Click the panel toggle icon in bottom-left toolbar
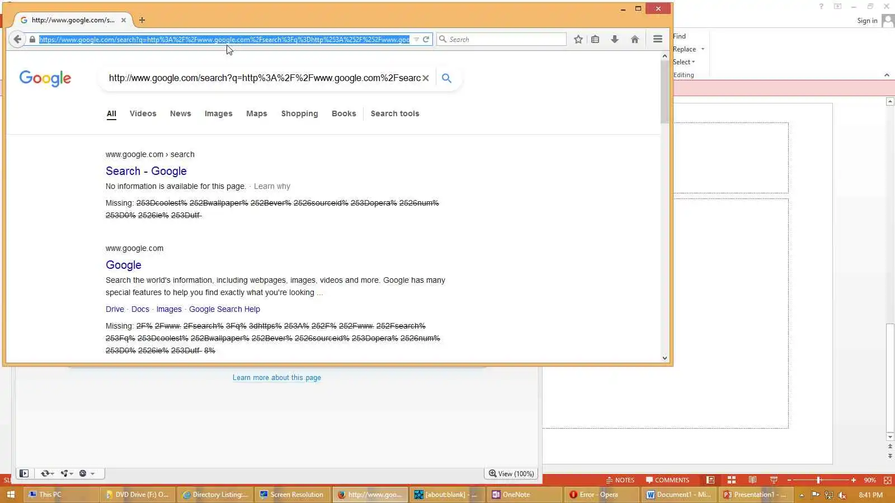The image size is (895, 503). 24,473
